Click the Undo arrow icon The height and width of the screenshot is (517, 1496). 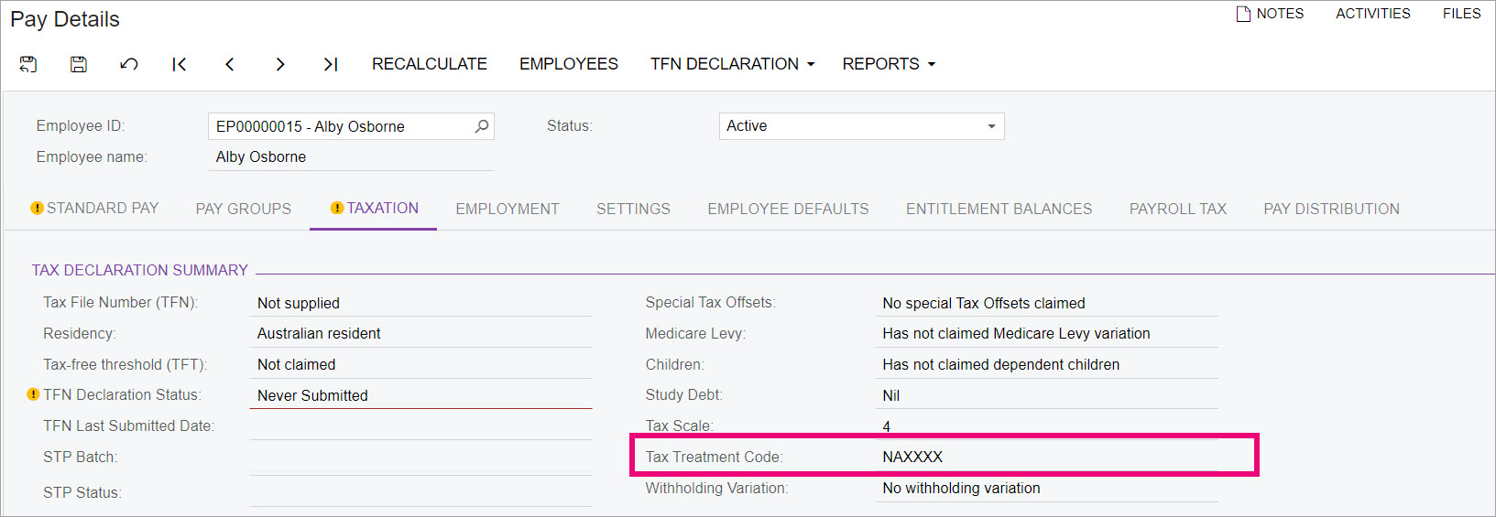[129, 64]
